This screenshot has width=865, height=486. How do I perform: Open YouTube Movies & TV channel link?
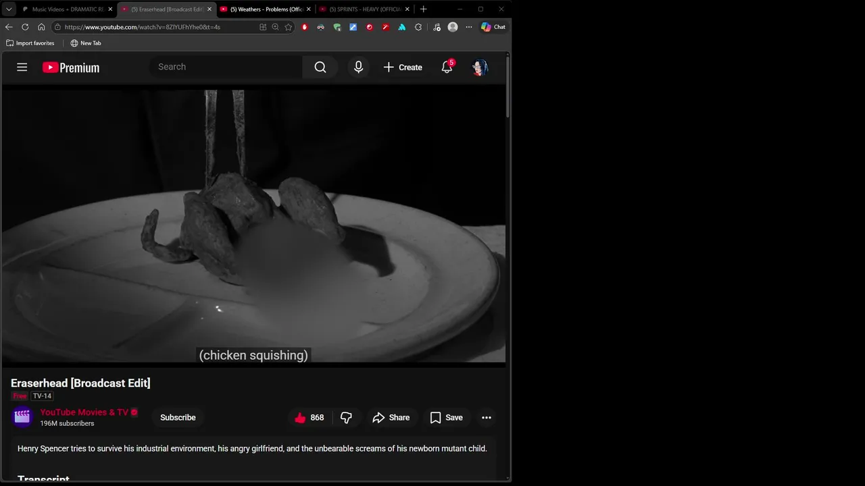point(84,412)
